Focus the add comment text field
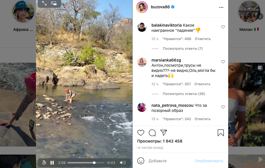Viewport: 265px width, 168px height. click(170, 161)
